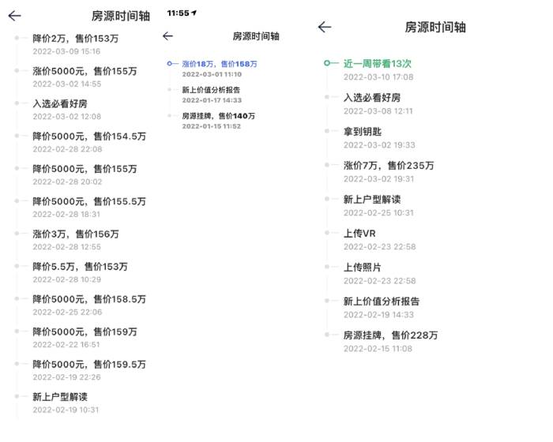Image resolution: width=553 pixels, height=442 pixels.
Task: Select entry 降价5000元，售价155万
Action: click(x=85, y=169)
